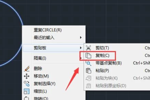
Task: Click the Rotate circular arrow icon
Action: coord(26,98)
